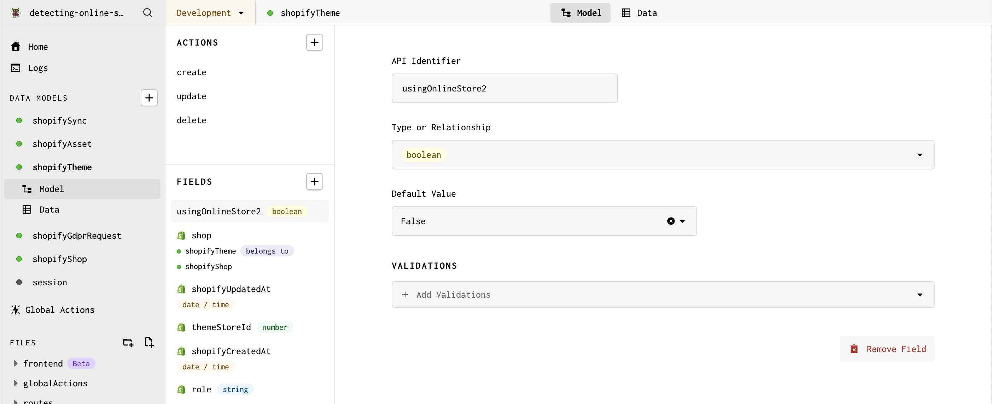Select shopifyTheme model in sidebar
This screenshot has height=404, width=992.
point(62,167)
